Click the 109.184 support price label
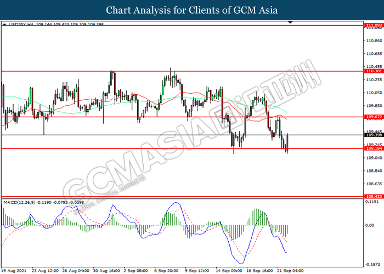 (x=374, y=149)
